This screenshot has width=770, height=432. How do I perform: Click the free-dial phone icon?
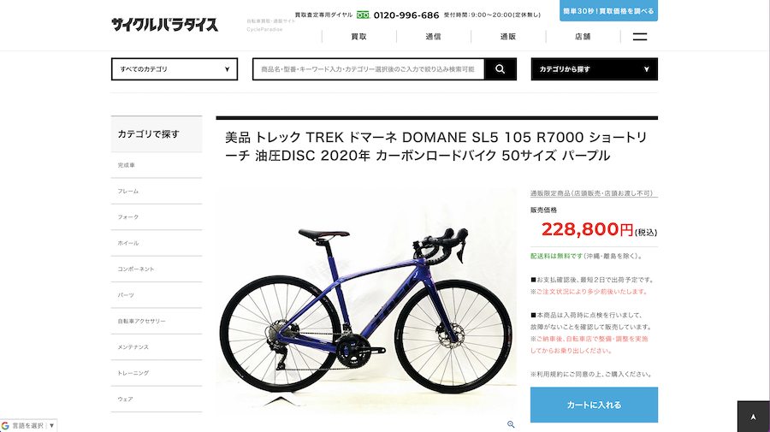pyautogui.click(x=363, y=15)
